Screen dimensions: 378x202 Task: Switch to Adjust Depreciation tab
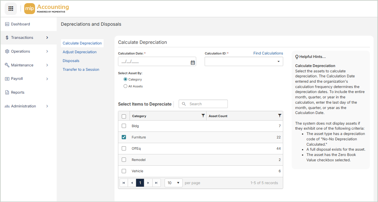click(x=79, y=52)
